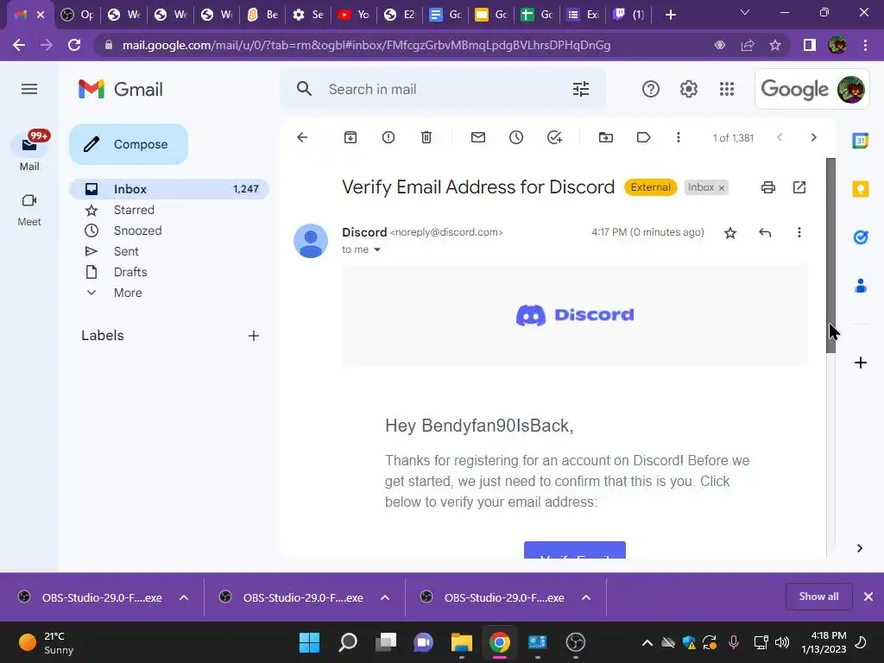Switch to the Settings browser tab
The width and height of the screenshot is (884, 663).
point(308,15)
